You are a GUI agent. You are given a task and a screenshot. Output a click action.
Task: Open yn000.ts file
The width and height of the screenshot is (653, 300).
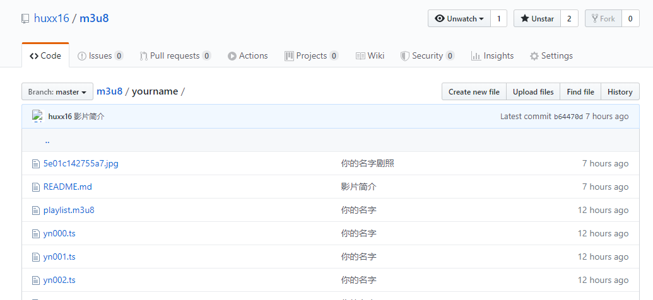click(x=59, y=233)
